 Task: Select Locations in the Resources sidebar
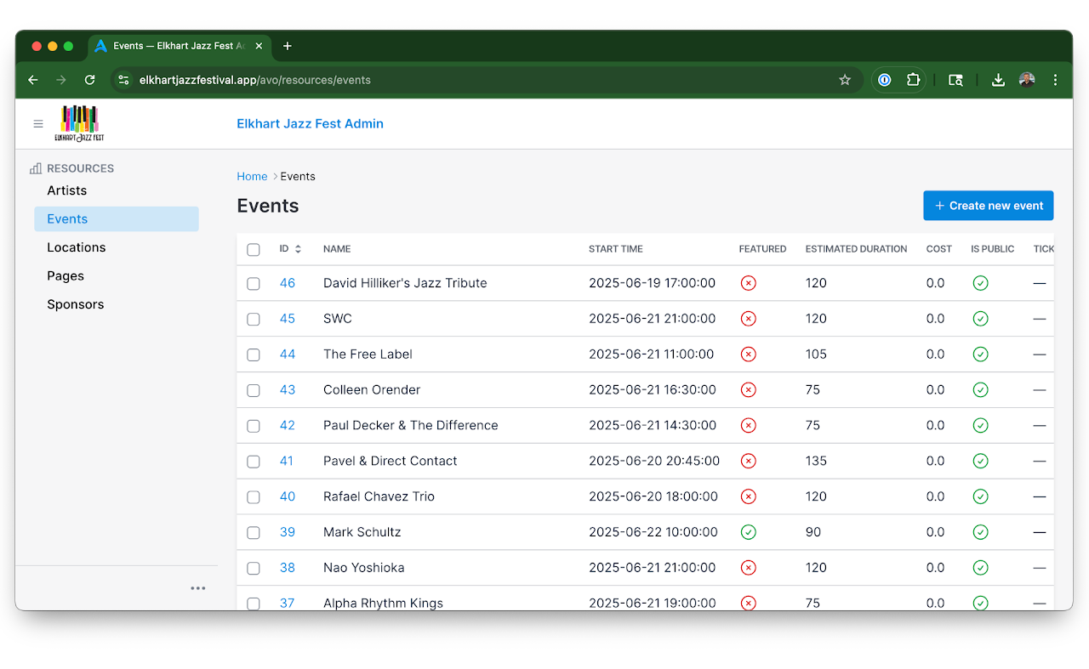[76, 247]
